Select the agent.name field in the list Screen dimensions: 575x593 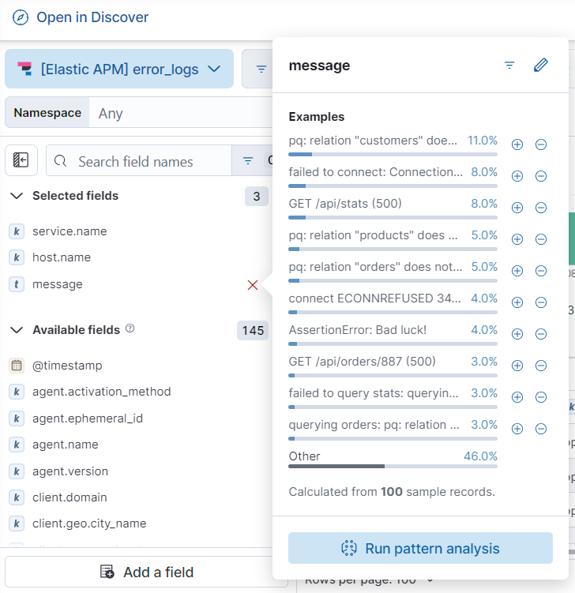pos(65,445)
